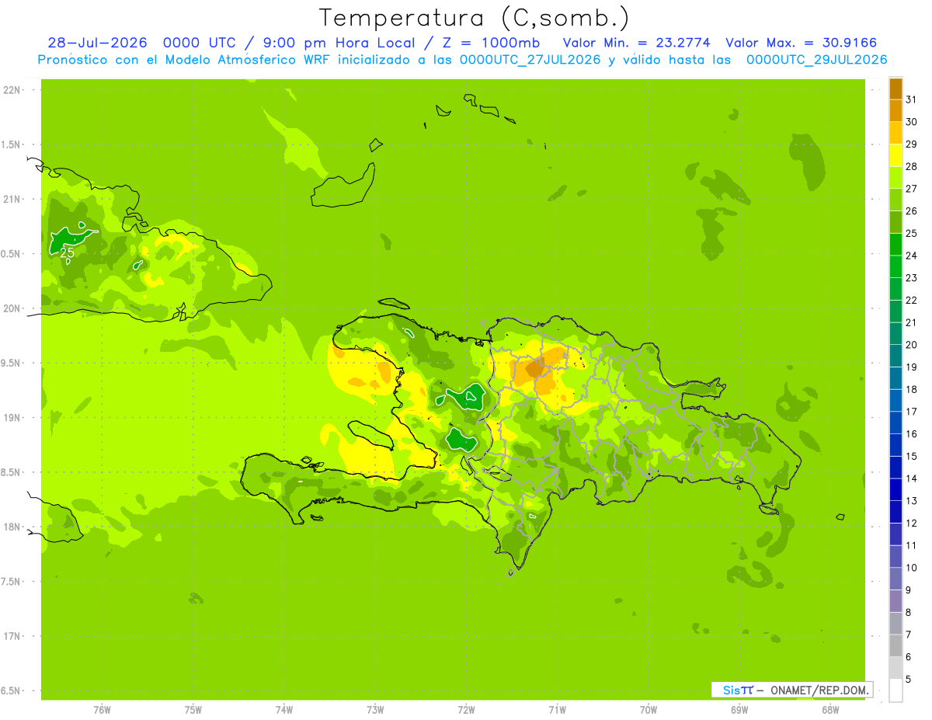The width and height of the screenshot is (932, 720).
Task: Click the white "25" contour label on map
Action: [68, 252]
